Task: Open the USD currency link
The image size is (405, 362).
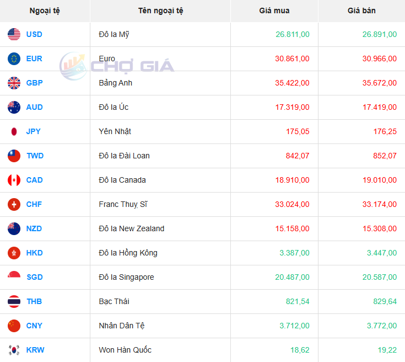Action: (x=34, y=34)
